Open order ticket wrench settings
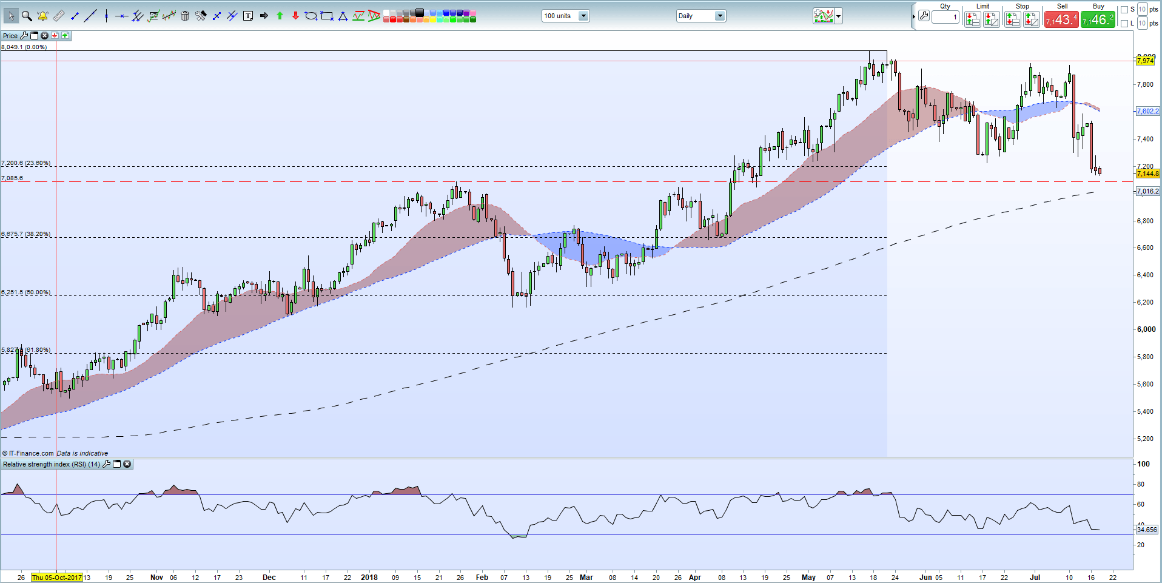 924,16
